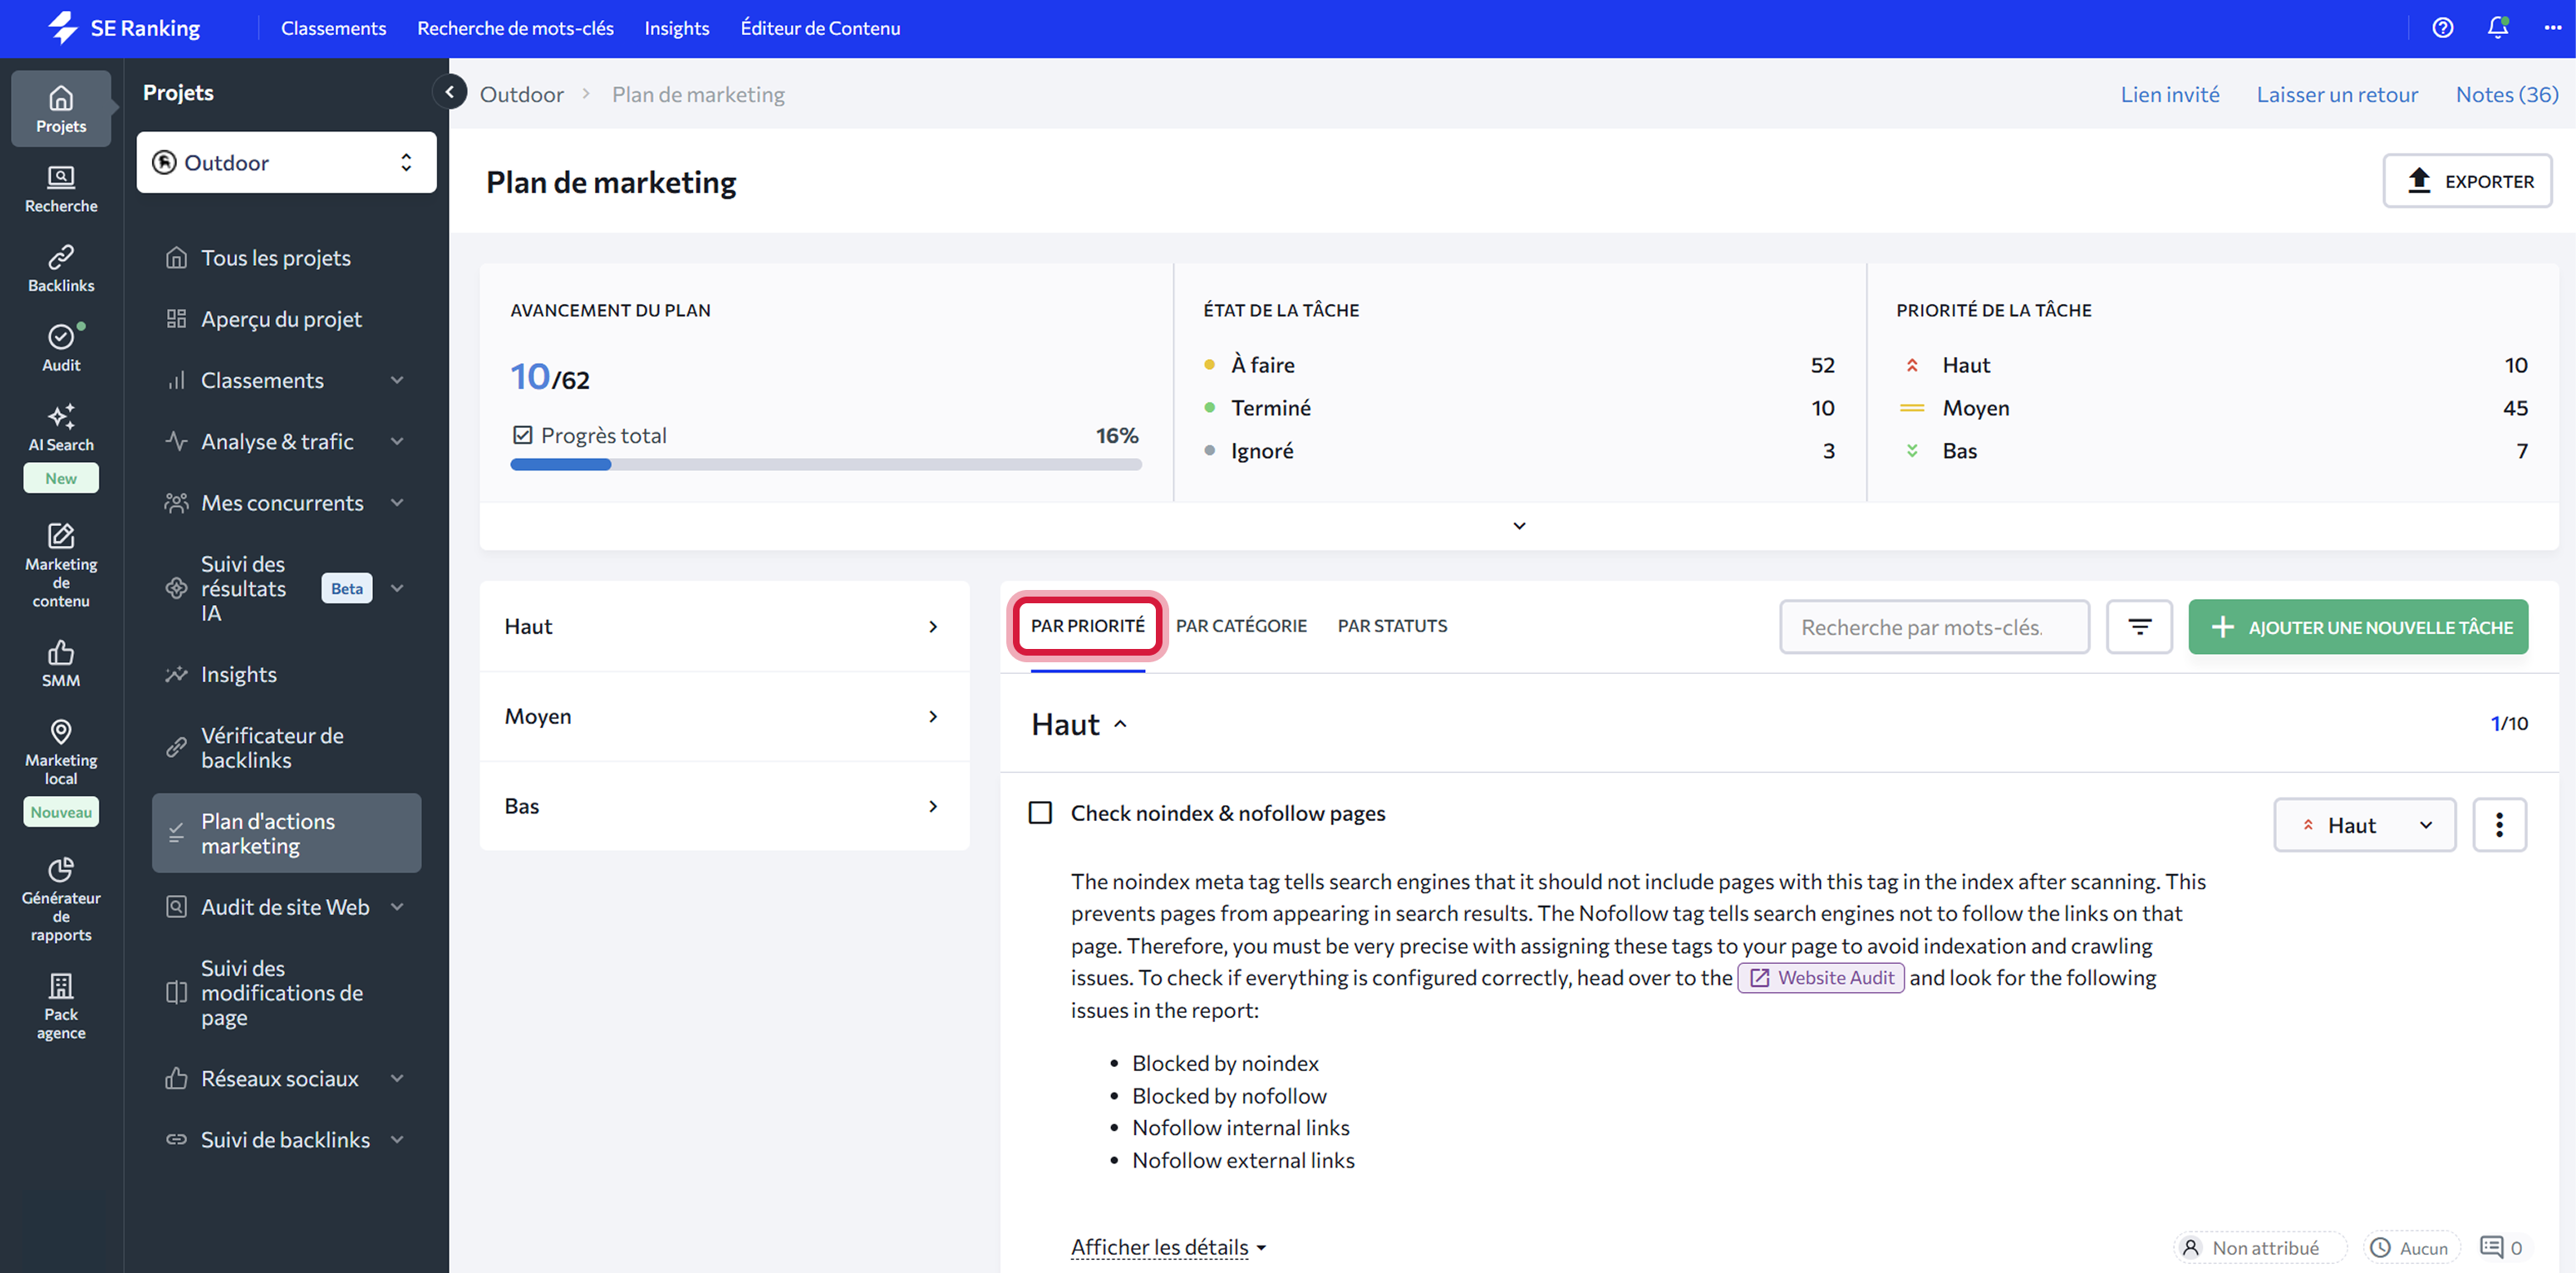Open the help question mark icon

click(2442, 28)
